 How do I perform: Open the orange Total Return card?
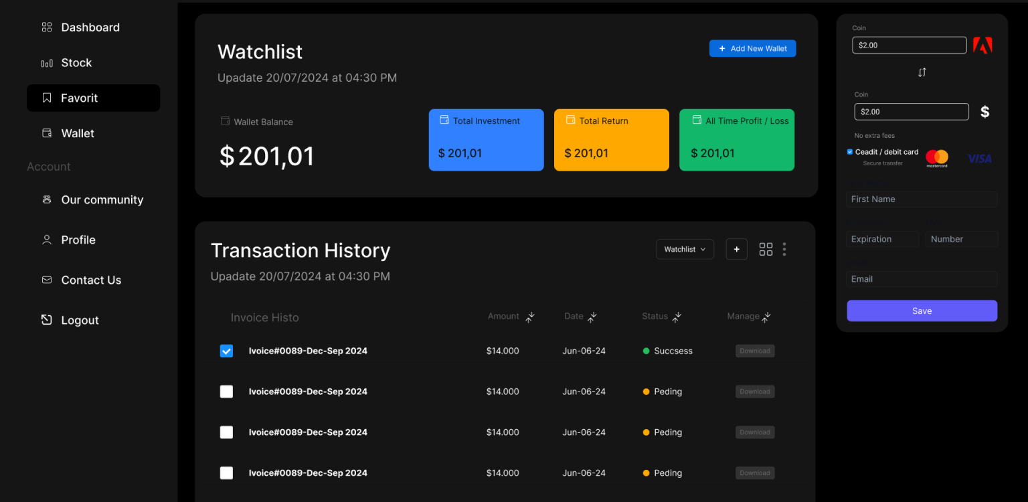(x=612, y=140)
